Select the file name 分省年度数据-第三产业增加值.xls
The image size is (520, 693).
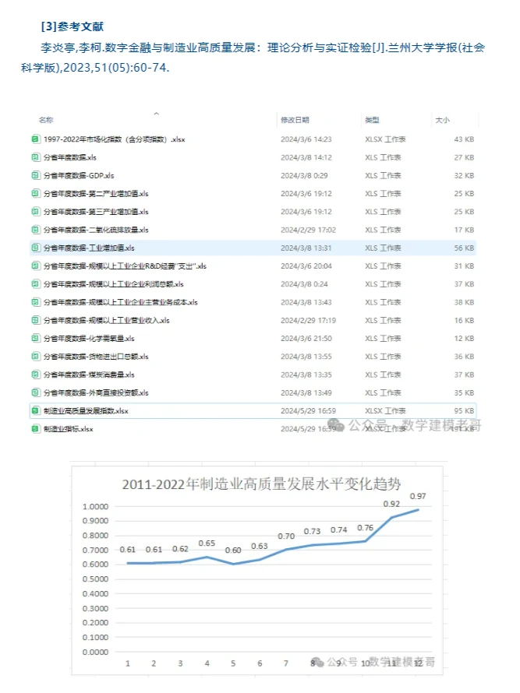(96, 212)
